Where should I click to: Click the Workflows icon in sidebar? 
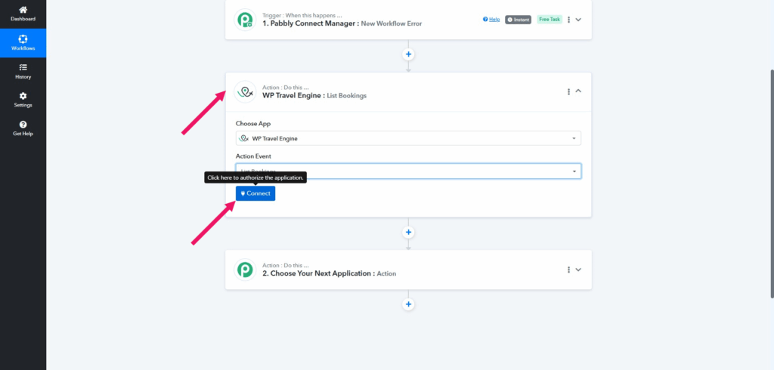[23, 39]
